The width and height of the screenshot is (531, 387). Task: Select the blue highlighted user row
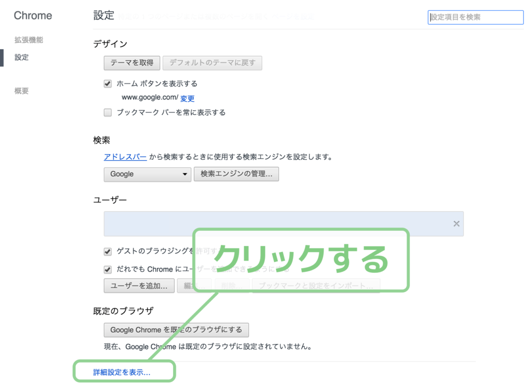[284, 224]
